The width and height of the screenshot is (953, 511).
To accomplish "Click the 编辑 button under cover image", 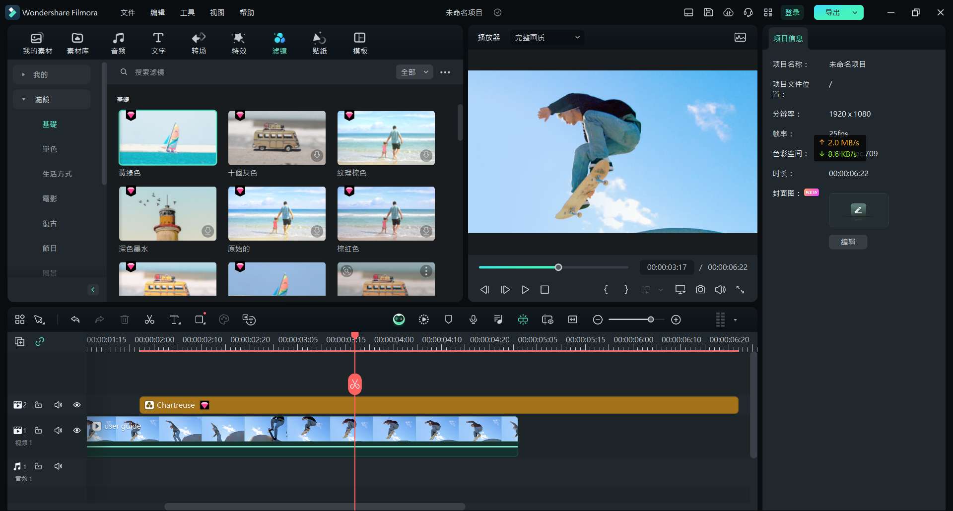I will (848, 242).
